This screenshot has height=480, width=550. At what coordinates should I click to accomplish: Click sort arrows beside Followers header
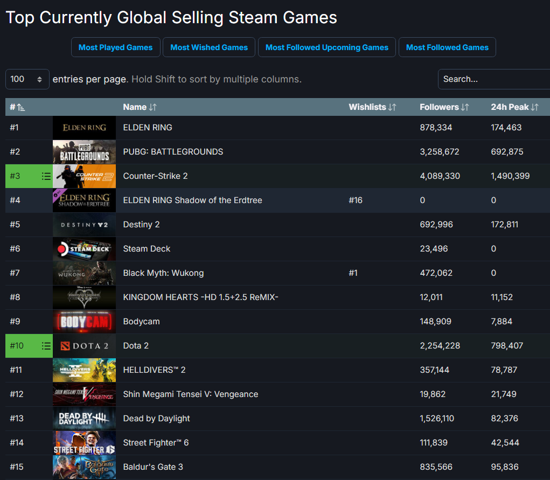465,107
